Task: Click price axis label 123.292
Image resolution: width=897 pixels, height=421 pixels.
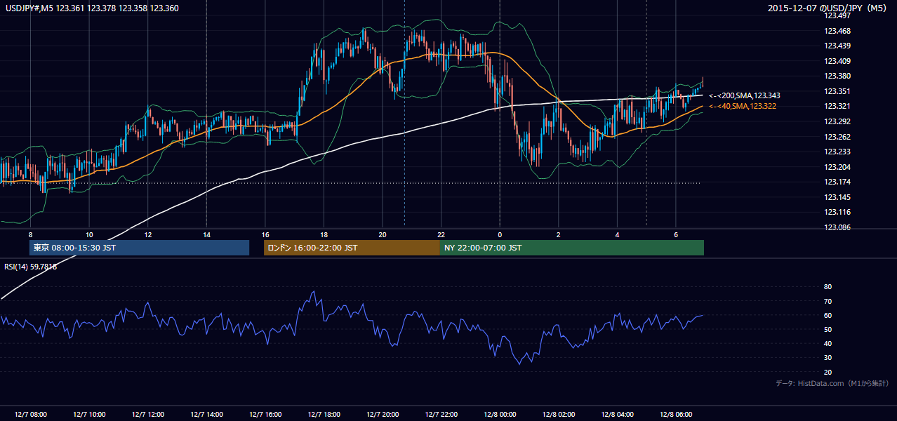Action: (837, 121)
